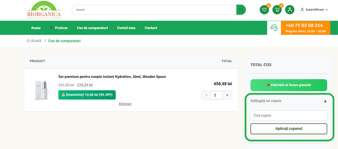Open Ser premium pentru noapte product title

[x=112, y=77]
